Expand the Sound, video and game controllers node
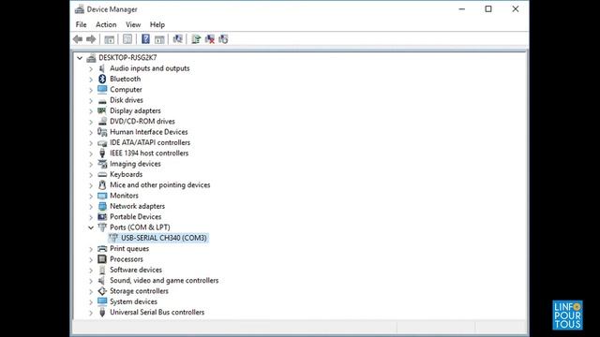This screenshot has height=337, width=600. [91, 281]
